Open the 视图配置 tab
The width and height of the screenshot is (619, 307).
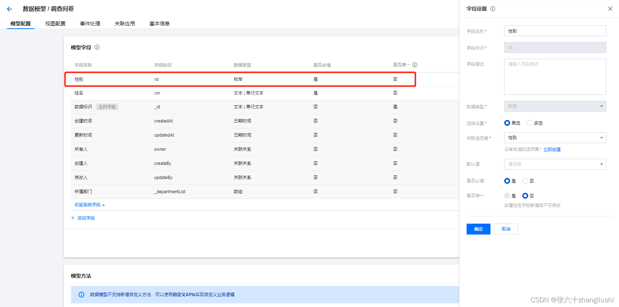pos(55,24)
